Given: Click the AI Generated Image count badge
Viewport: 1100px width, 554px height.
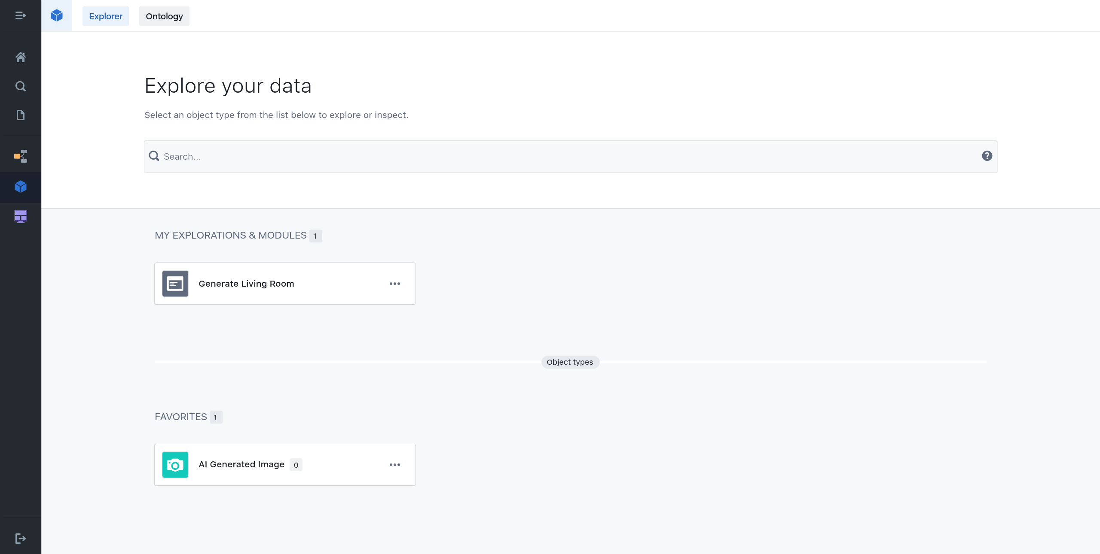Looking at the screenshot, I should (296, 465).
